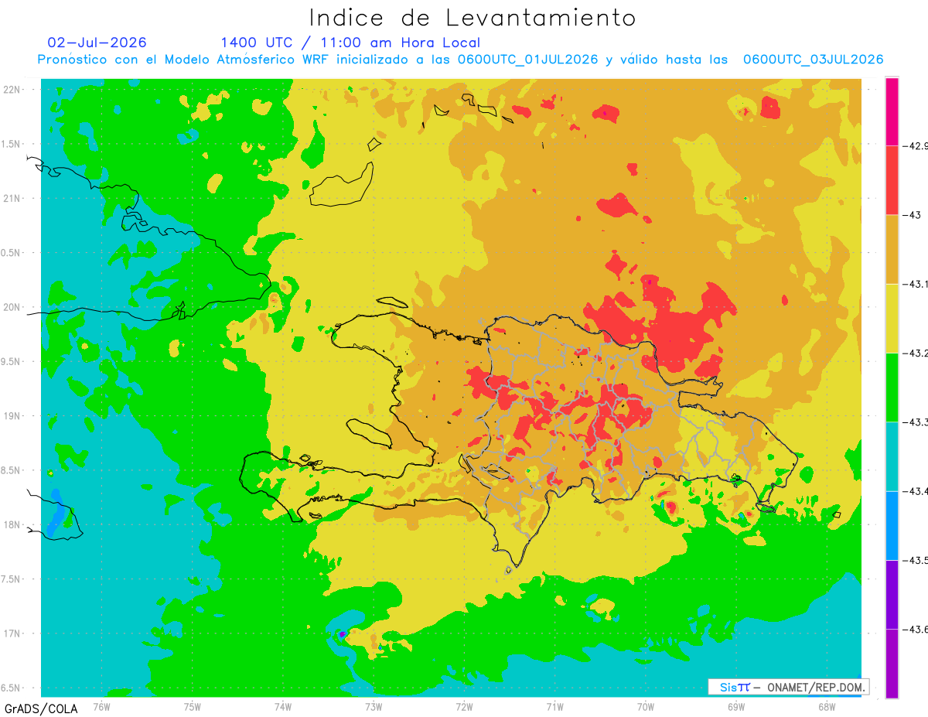The height and width of the screenshot is (717, 928).
Task: Click the legend value '-43.2'
Action: pyautogui.click(x=916, y=353)
